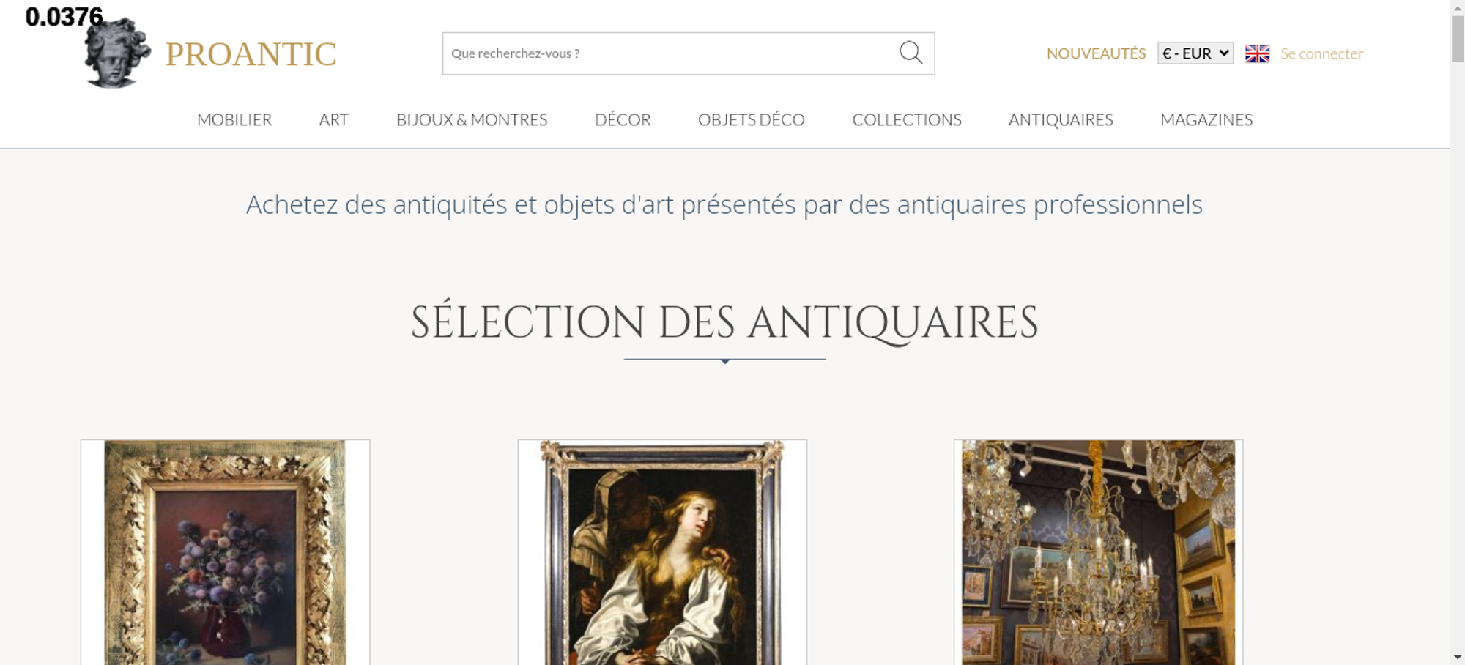Click the NOUVEAUTÉS link
Viewport: 1465px width, 665px height.
(x=1096, y=53)
